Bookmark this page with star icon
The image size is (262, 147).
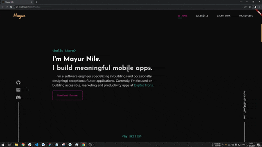point(250,7)
